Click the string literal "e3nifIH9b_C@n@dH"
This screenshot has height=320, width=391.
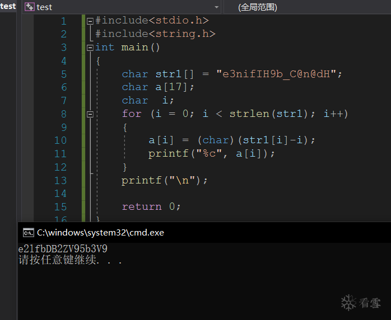click(279, 74)
